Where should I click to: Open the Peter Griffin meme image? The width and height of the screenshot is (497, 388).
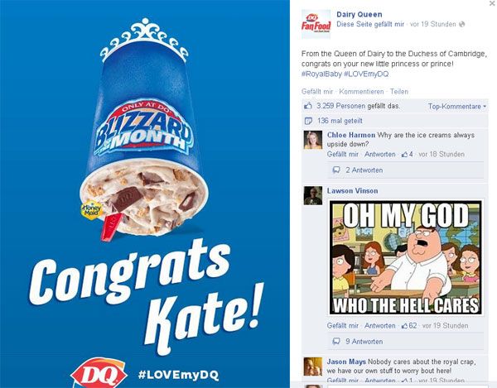click(x=406, y=257)
